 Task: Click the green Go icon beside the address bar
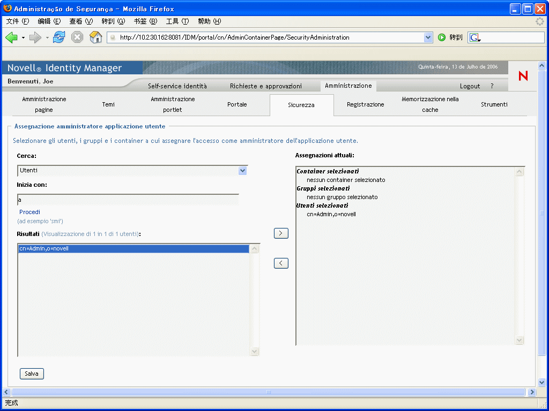click(442, 37)
